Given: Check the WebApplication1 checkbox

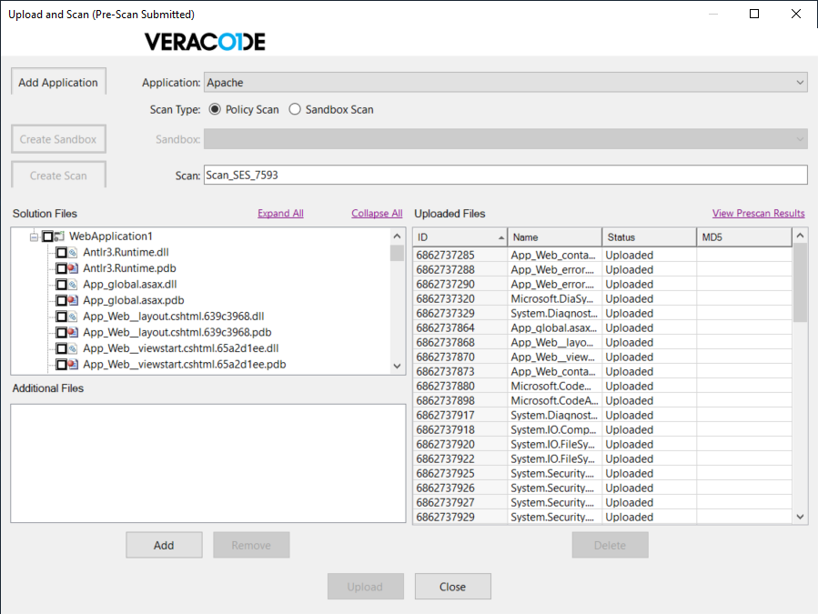Looking at the screenshot, I should (x=45, y=236).
